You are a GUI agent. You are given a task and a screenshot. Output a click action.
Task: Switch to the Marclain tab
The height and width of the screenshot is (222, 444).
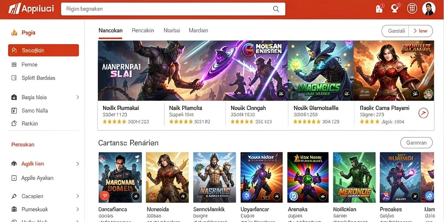(x=198, y=31)
